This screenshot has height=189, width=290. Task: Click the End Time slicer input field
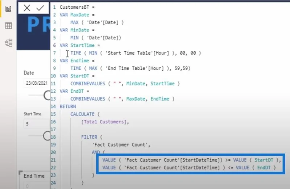pyautogui.click(x=37, y=186)
